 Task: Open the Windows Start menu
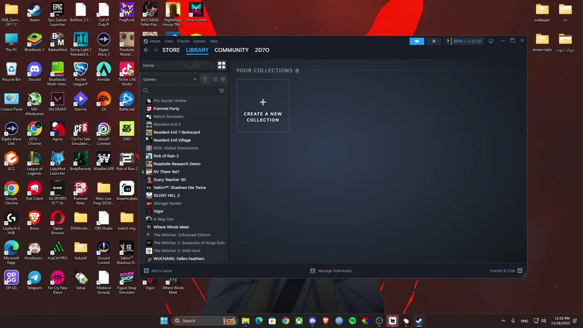coord(164,321)
